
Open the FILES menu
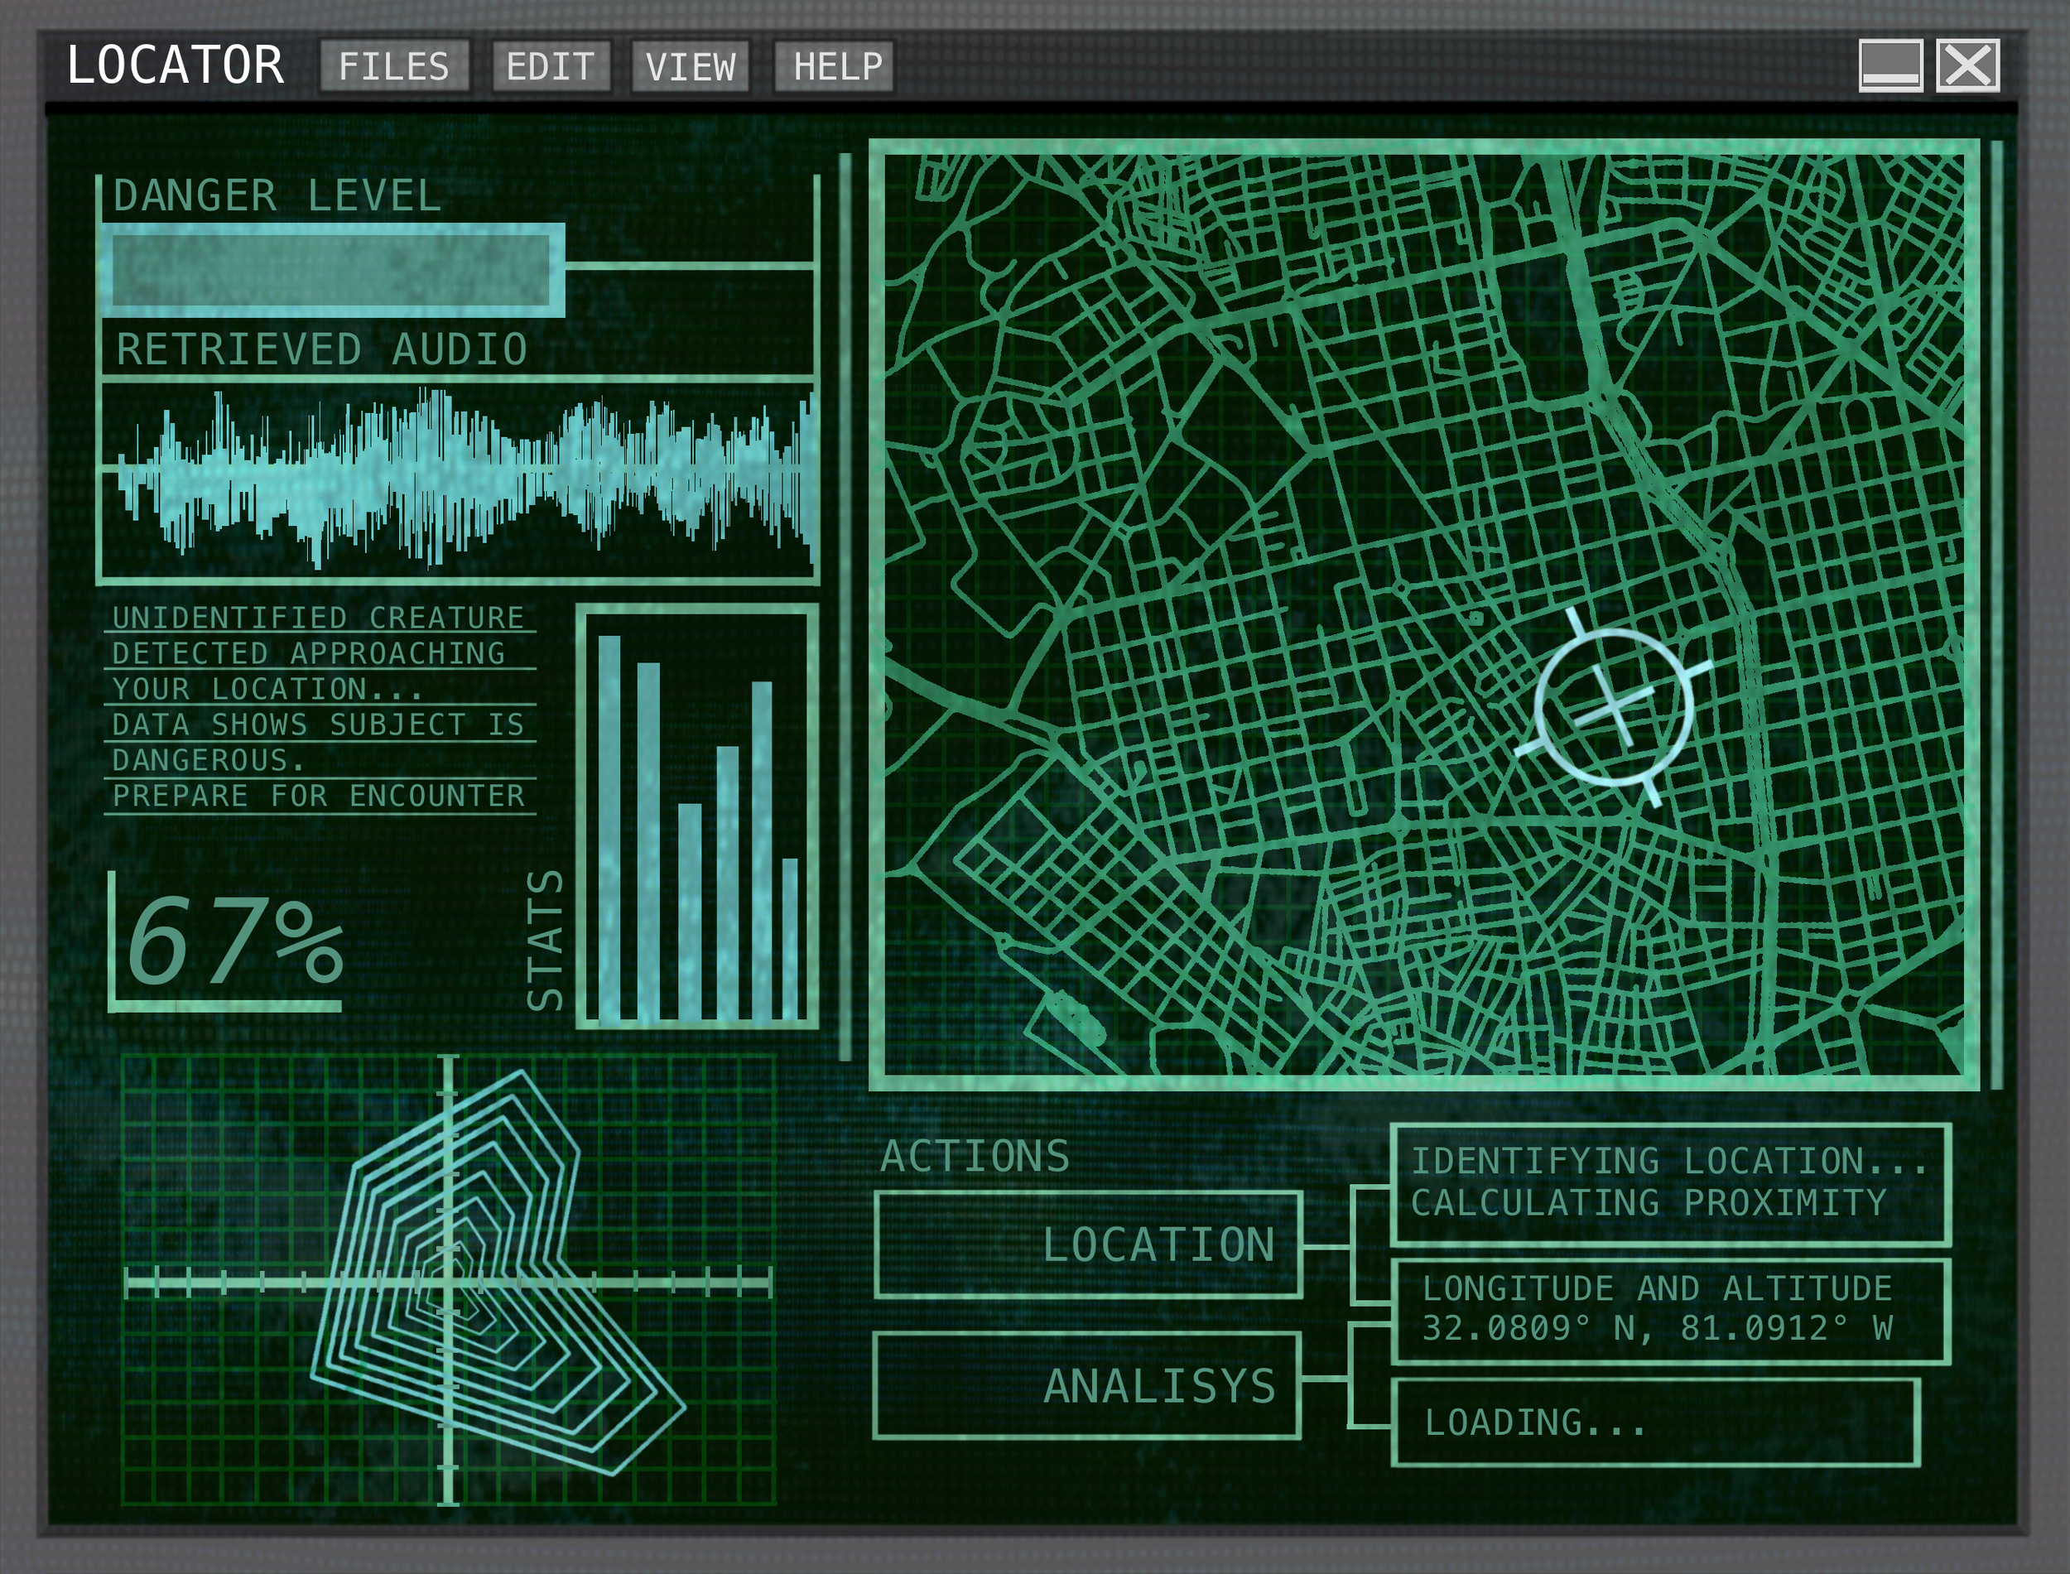(x=393, y=65)
